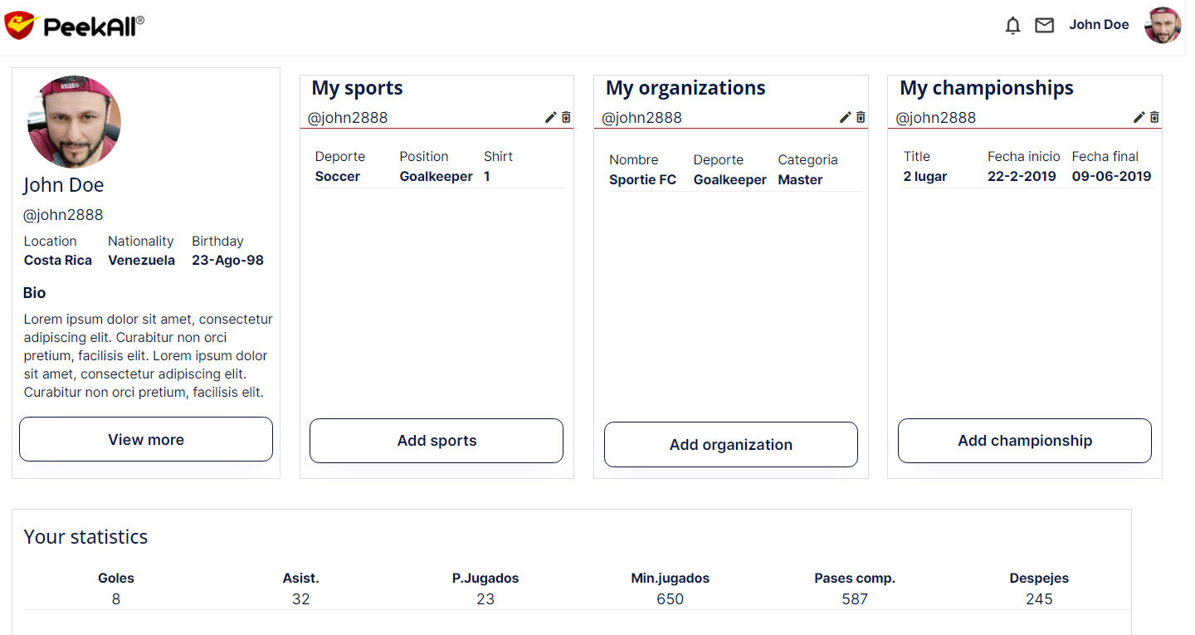1195x635 pixels.
Task: Open the header user avatar
Action: pyautogui.click(x=1163, y=25)
